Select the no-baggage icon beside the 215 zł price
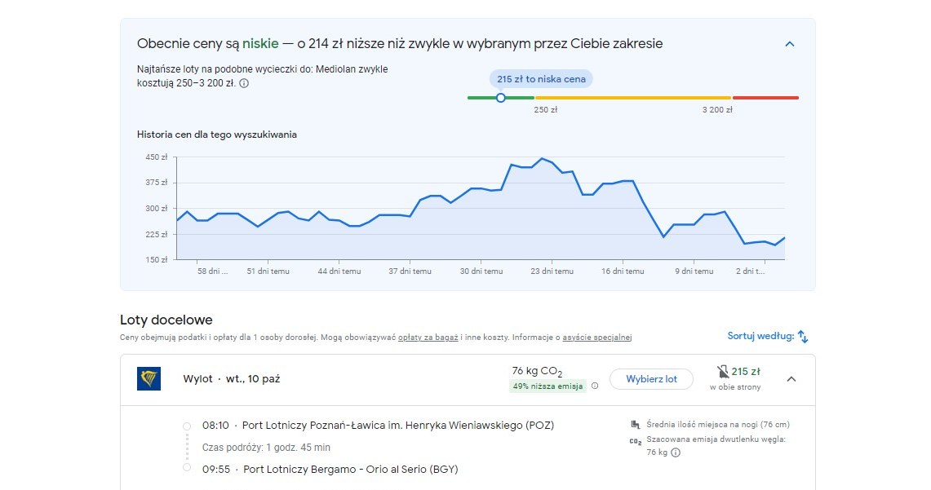Screen dimensions: 931x490 point(723,371)
